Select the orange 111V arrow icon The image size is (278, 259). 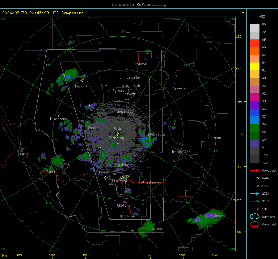point(255,186)
